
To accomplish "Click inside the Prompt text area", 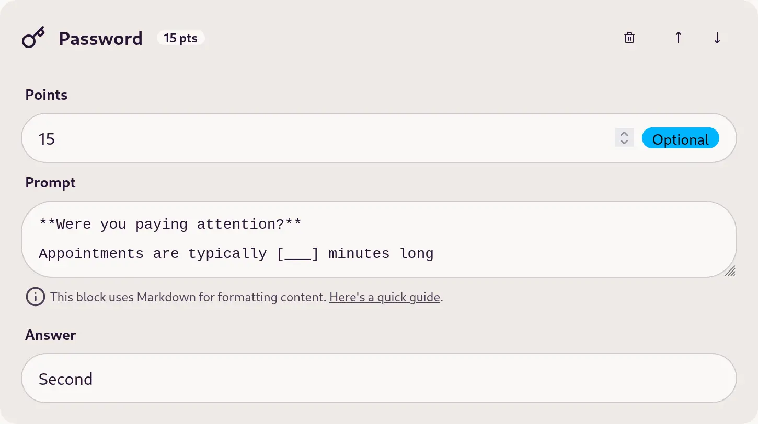I will (379, 239).
